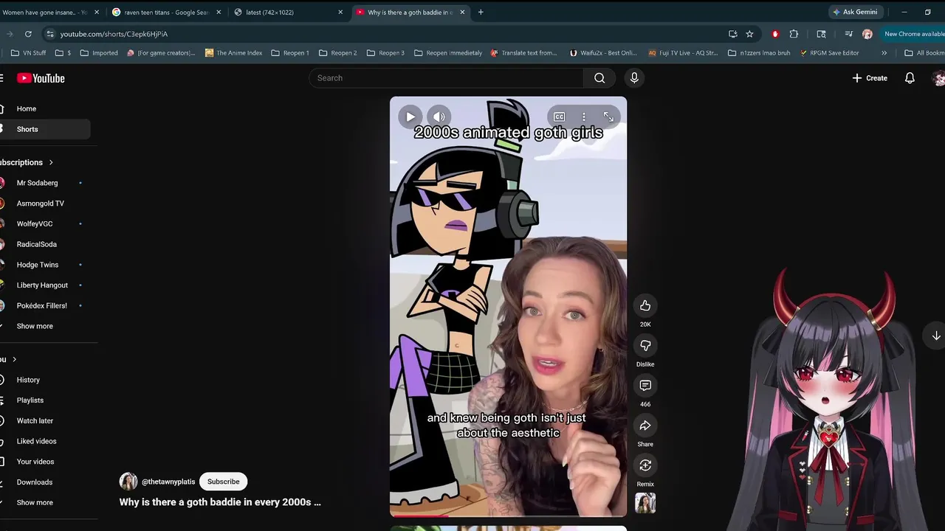945x531 pixels.
Task: Enter fullscreen on the Shorts player
Action: coord(608,117)
